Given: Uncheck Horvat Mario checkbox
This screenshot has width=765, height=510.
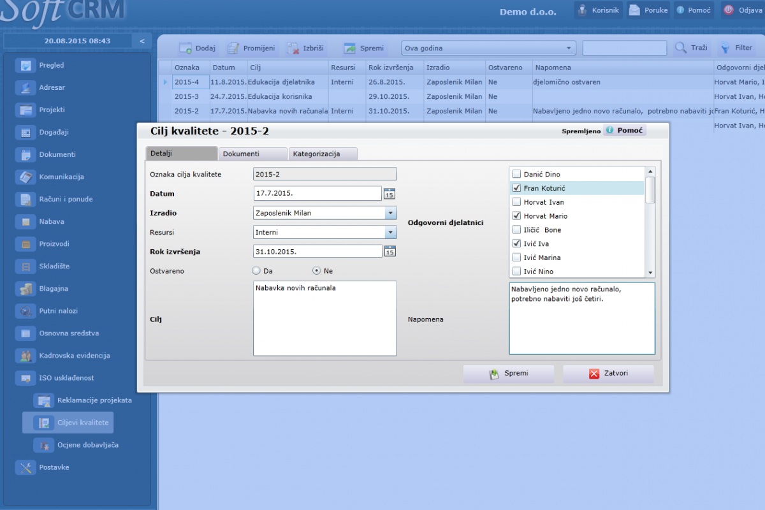Looking at the screenshot, I should [517, 216].
